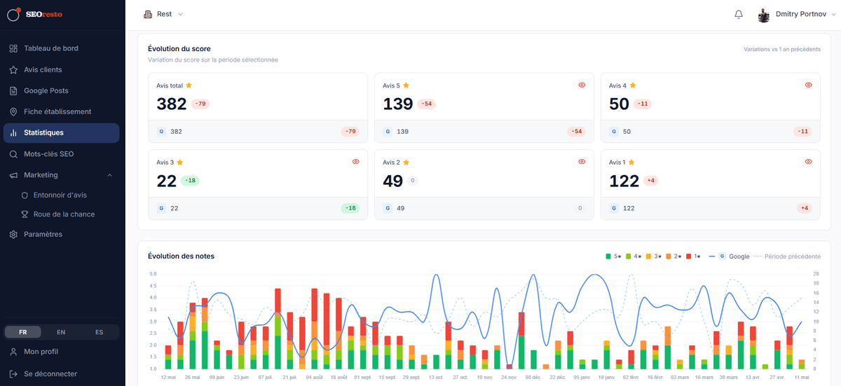
Task: Click 'Variations vs 1 an précédents' text
Action: (782, 50)
